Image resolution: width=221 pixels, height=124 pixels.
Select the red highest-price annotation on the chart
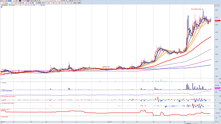tap(197, 9)
